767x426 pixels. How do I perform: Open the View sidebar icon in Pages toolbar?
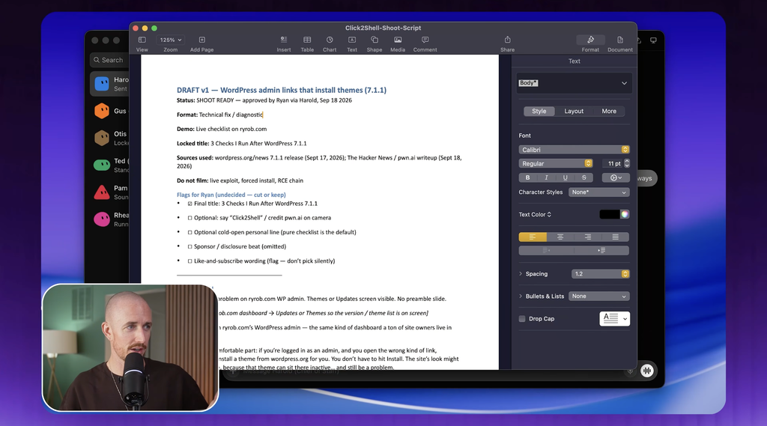(x=142, y=40)
